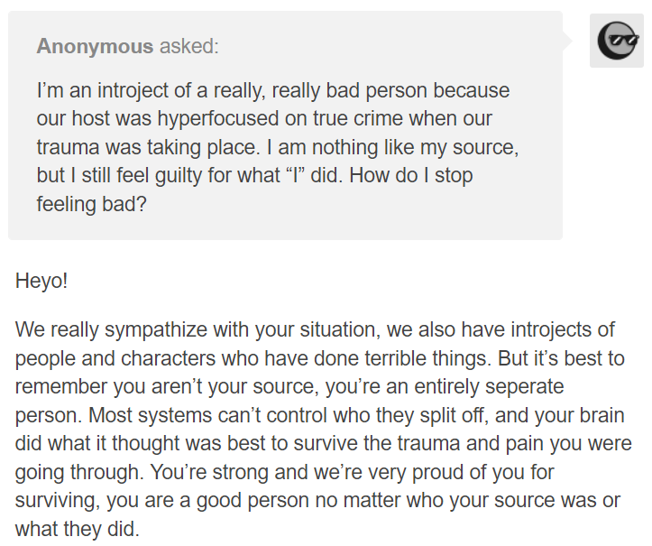The height and width of the screenshot is (546, 652).
Task: Click the final line "what they did."
Action: [x=77, y=529]
